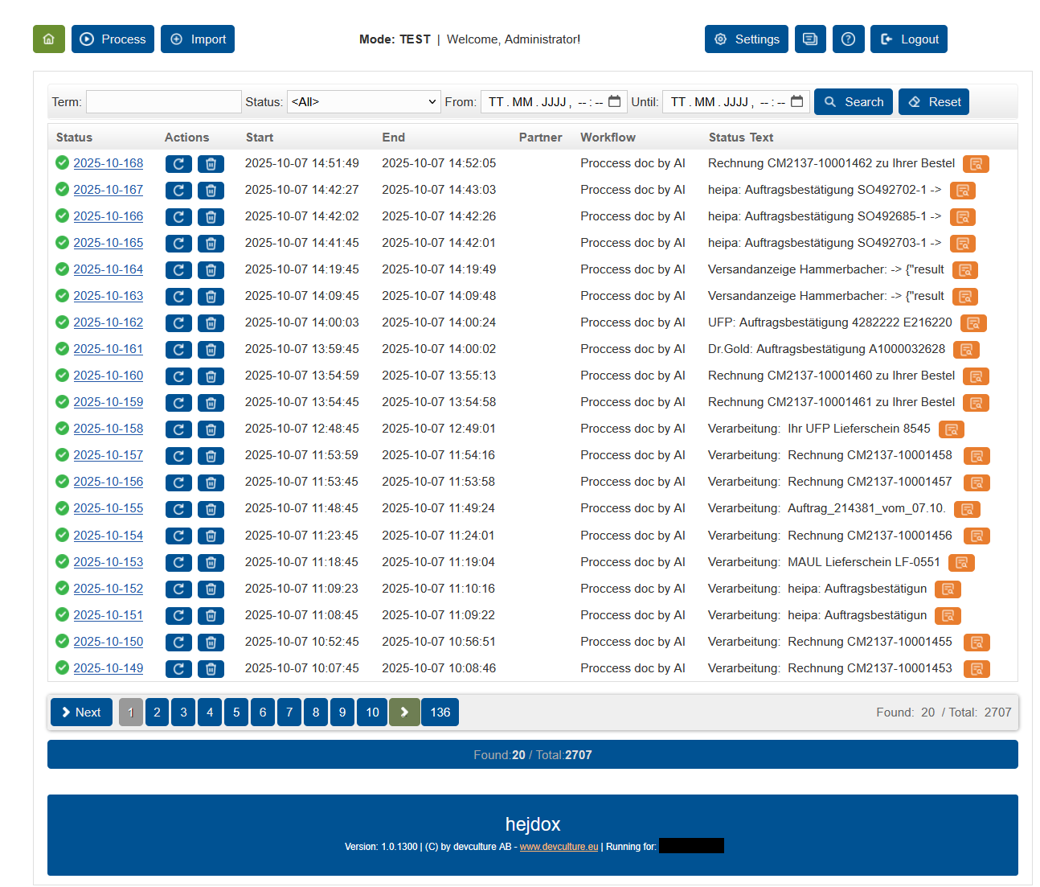This screenshot has height=887, width=1040.
Task: Open entry link 2025-10-160
Action: 109,376
